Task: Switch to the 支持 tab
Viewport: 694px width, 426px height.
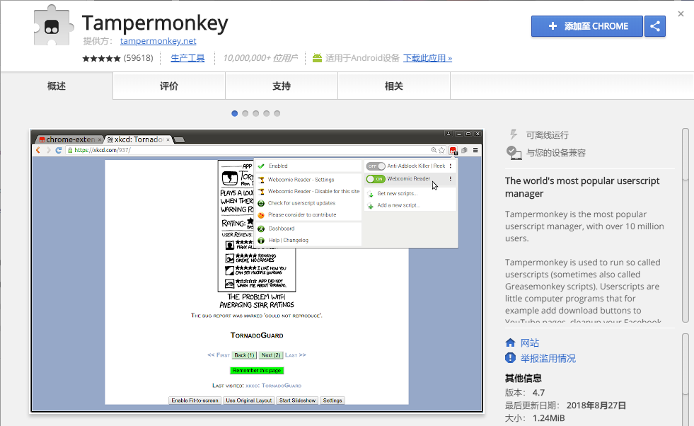Action: click(282, 86)
